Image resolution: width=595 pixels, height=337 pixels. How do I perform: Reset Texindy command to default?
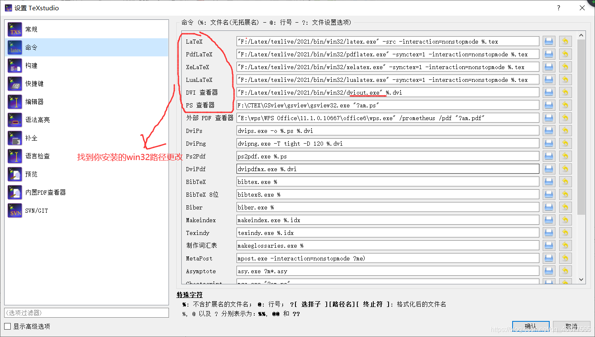click(565, 232)
